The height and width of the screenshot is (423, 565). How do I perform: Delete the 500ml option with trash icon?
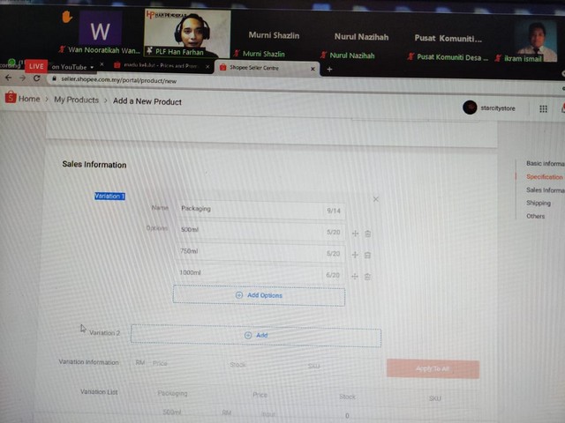[367, 234]
